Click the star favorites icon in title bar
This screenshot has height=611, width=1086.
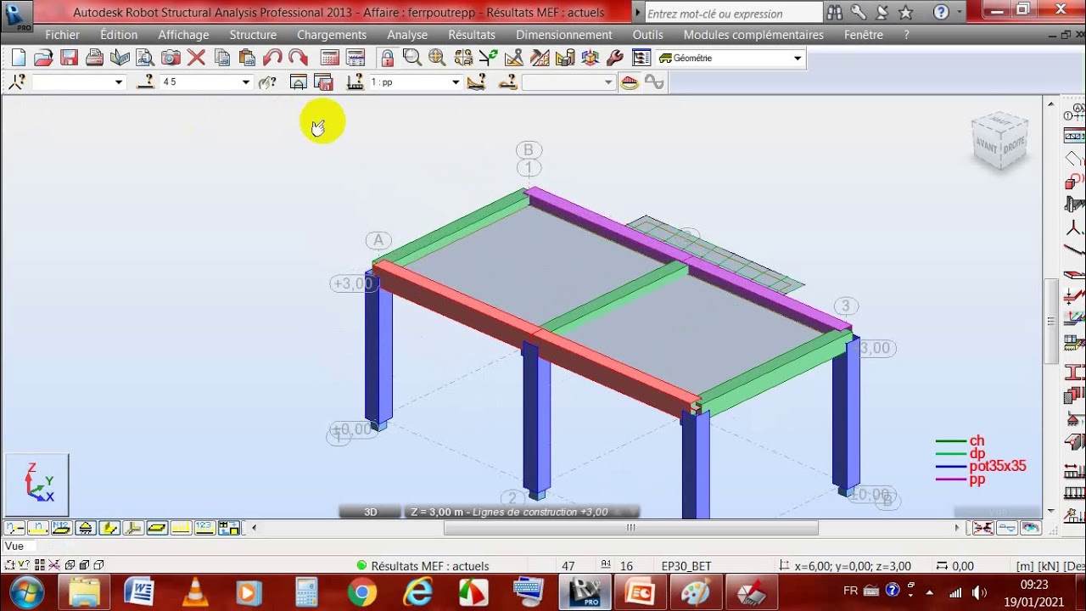(x=906, y=13)
